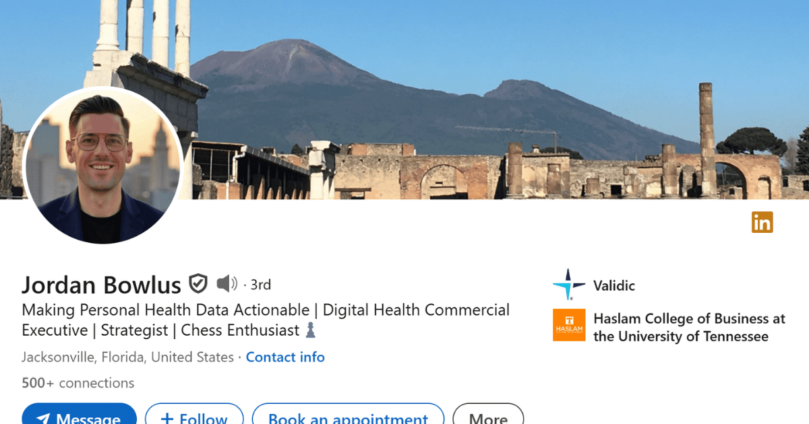
Task: Click the plus icon in Follow button
Action: (x=167, y=419)
